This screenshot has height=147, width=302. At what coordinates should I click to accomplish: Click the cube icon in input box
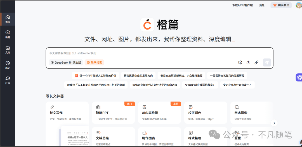[240, 62]
